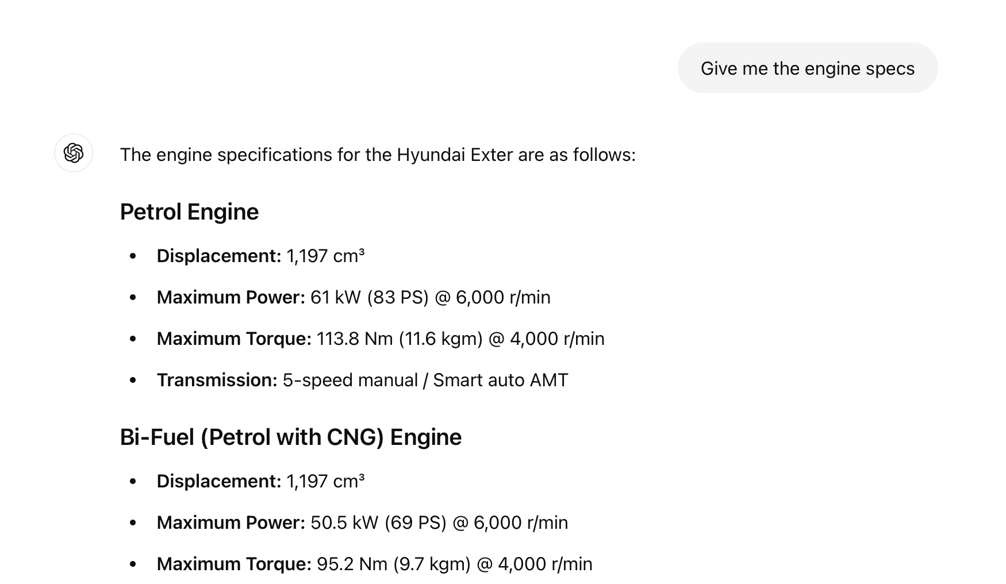Screen dimensions: 1006x584
Task: Click the Maximum Power label under Bi-Fuel Engine
Action: 231,522
